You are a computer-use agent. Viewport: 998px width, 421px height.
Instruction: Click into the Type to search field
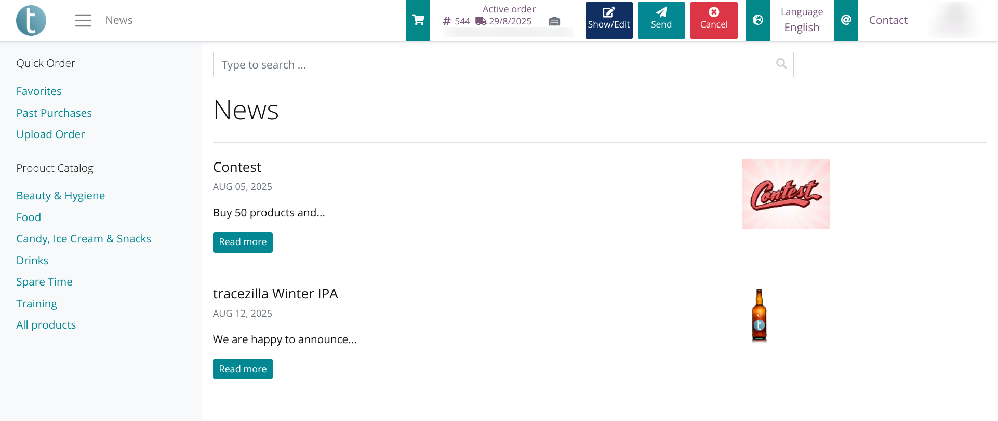pos(503,65)
